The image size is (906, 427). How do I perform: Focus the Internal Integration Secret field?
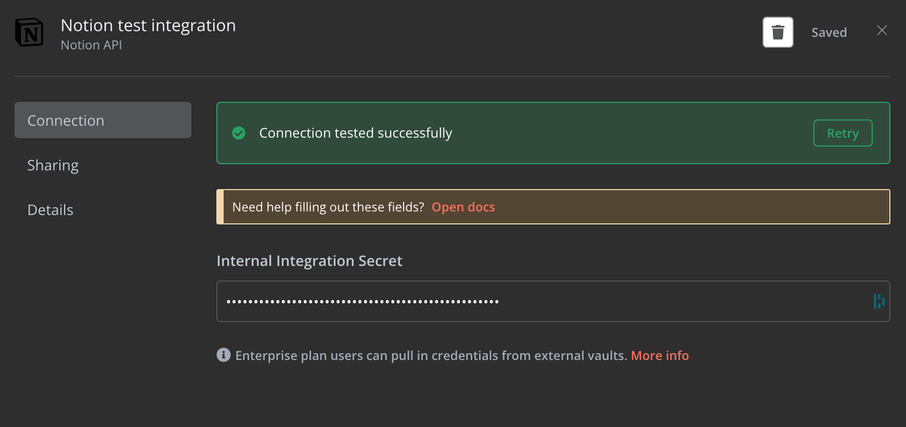coord(541,301)
